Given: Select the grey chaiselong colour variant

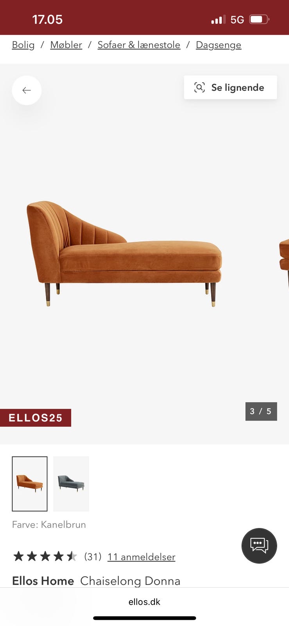Looking at the screenshot, I should point(71,484).
